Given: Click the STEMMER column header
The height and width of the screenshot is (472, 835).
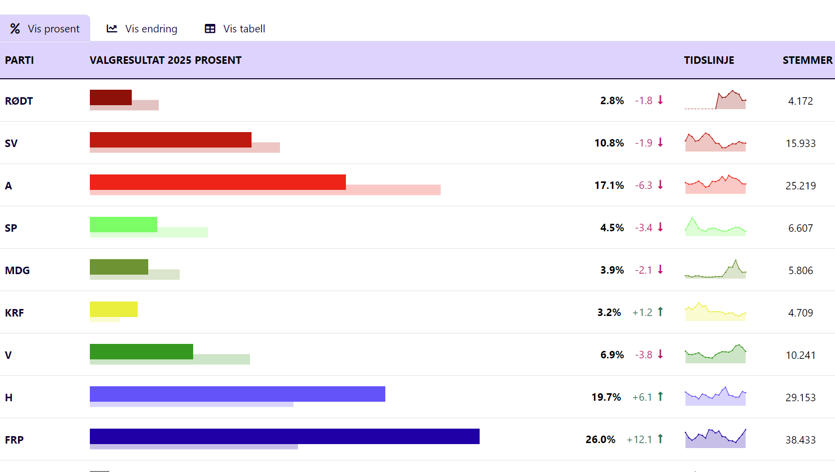Looking at the screenshot, I should pyautogui.click(x=807, y=60).
